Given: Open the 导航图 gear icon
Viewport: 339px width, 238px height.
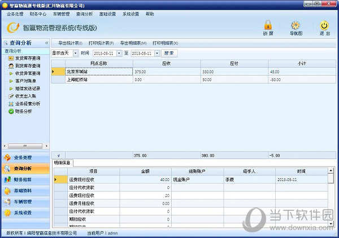Looking at the screenshot, I should tap(295, 25).
